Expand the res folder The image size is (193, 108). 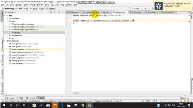coord(7,38)
